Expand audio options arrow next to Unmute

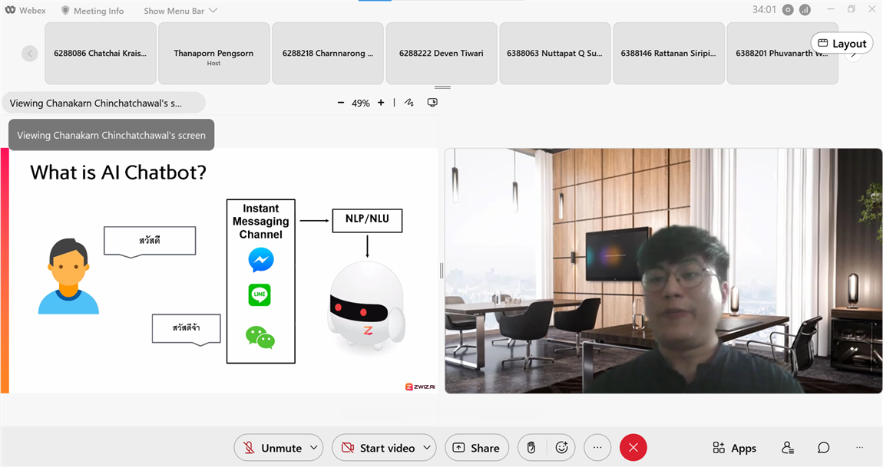[313, 448]
